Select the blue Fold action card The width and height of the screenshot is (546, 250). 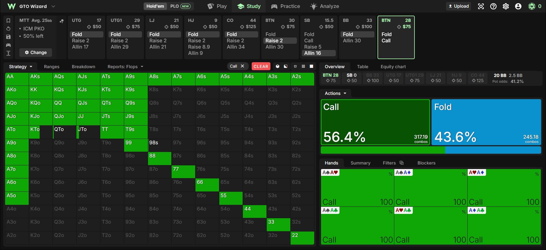(486, 122)
